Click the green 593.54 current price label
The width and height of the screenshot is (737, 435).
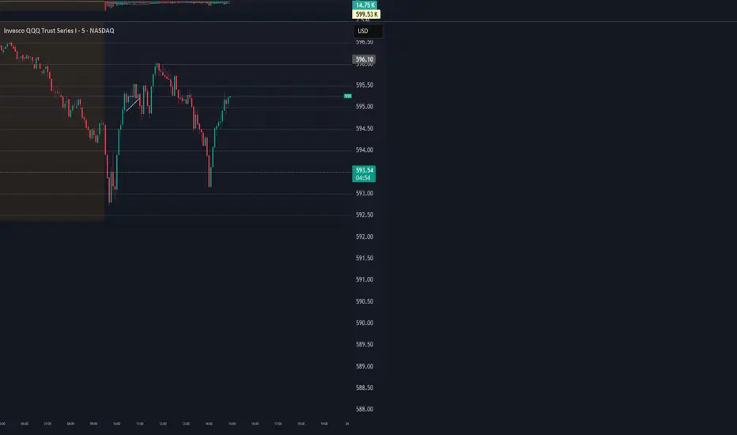(x=364, y=169)
